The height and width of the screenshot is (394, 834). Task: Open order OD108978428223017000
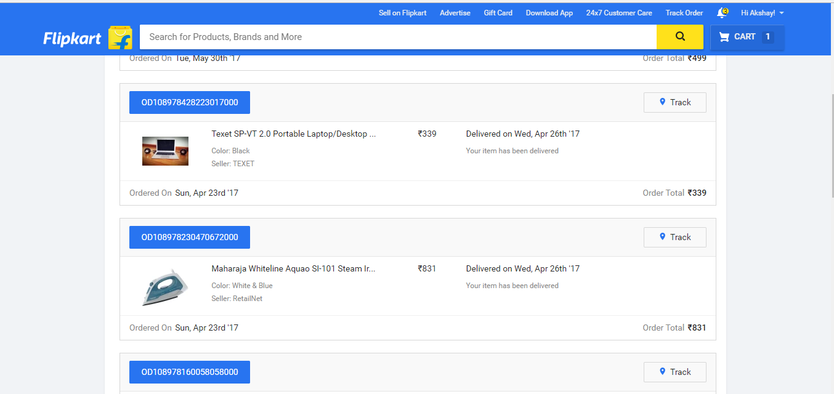(190, 102)
